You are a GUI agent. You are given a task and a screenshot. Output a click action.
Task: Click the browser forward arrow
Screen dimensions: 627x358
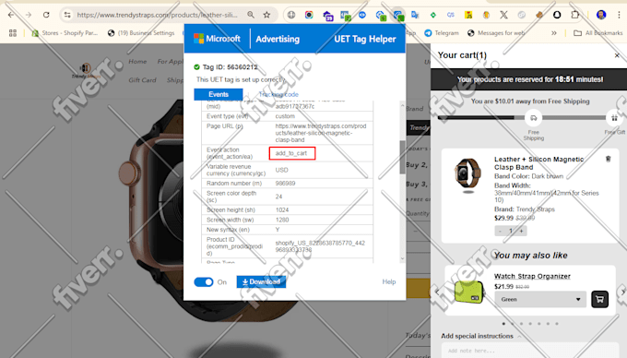pos(29,15)
